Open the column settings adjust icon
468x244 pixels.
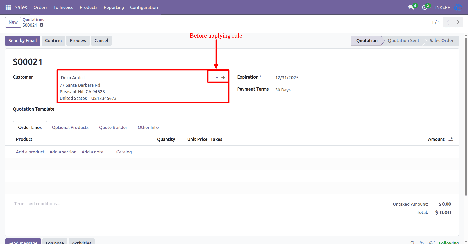coord(451,139)
